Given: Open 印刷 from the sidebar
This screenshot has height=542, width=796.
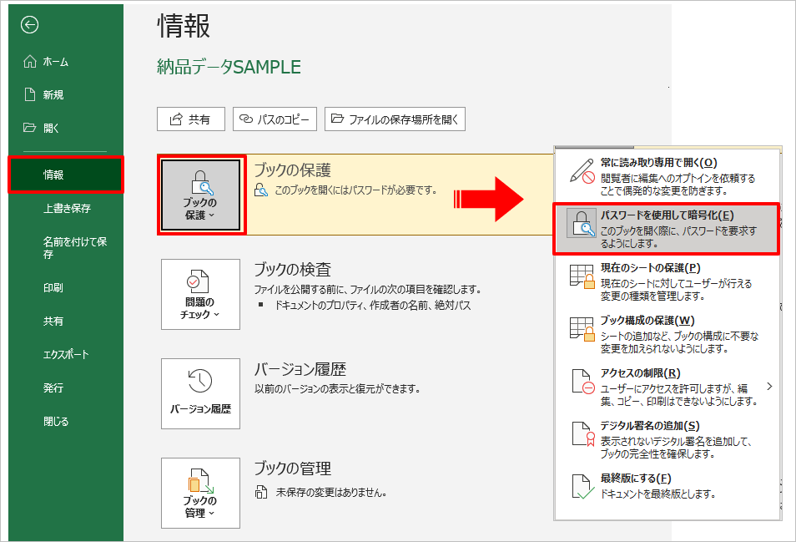Looking at the screenshot, I should [66, 287].
